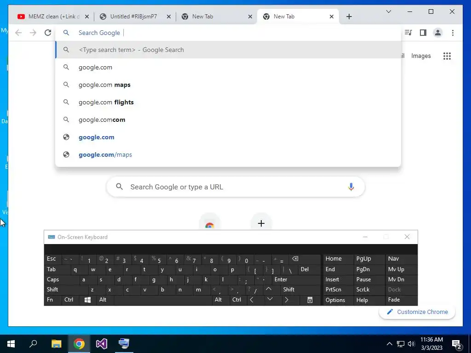Click Help key on On-Screen Keyboard
This screenshot has height=353, width=471.
369,300
